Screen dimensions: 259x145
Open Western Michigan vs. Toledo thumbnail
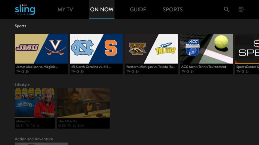coord(151,49)
